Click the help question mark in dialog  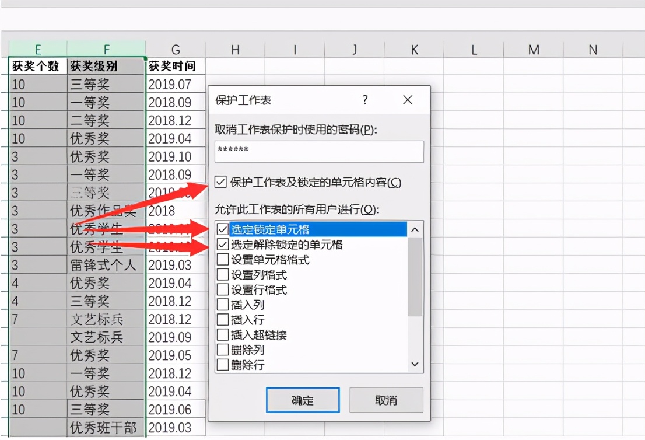[x=365, y=100]
